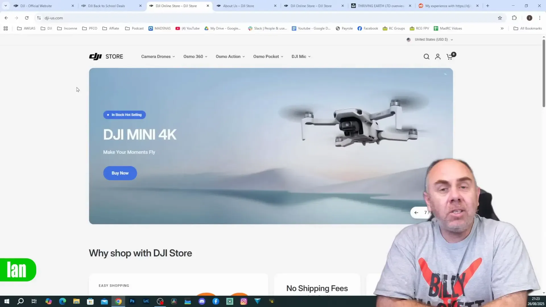Viewport: 546px width, 307px height.
Task: Expand the DJI Mic menu
Action: (x=301, y=57)
